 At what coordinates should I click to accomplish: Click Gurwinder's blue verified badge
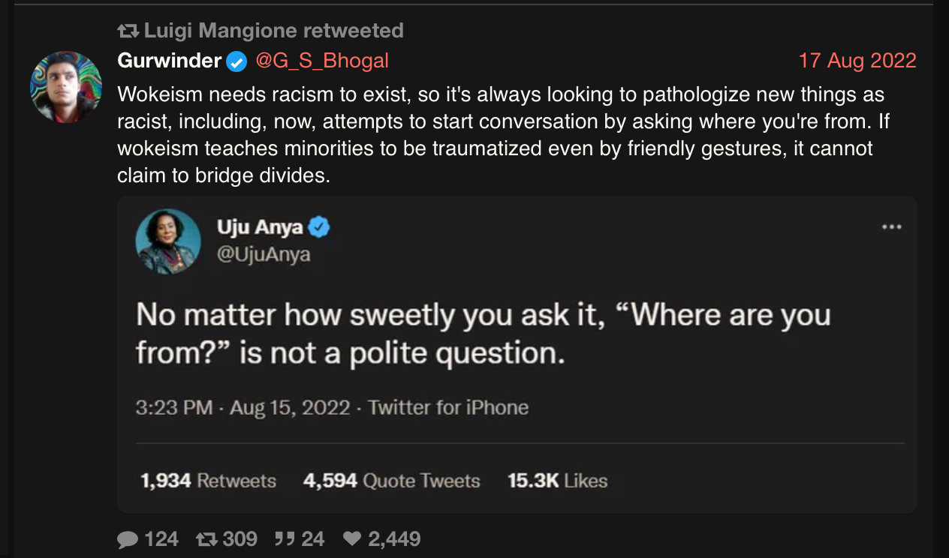236,61
